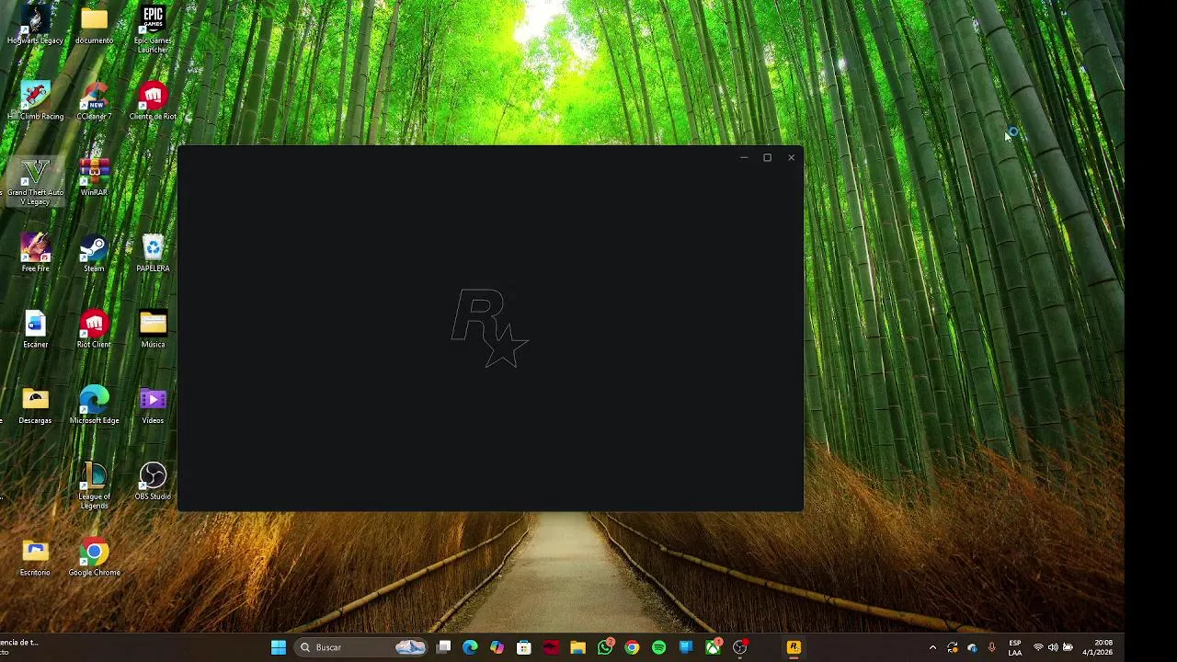Open the Descargas folder icon
The image size is (1177, 662).
click(x=35, y=405)
